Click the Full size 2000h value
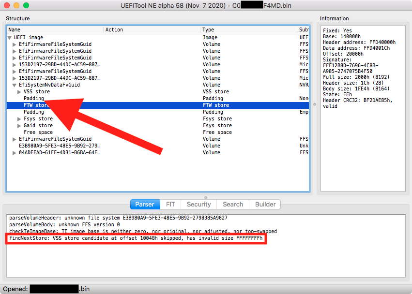Image resolution: width=412 pixels, height=294 pixels. (x=356, y=77)
